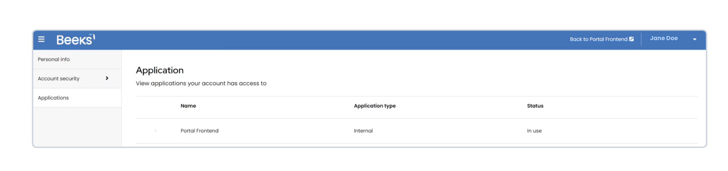Click the Beeks logo

(75, 39)
